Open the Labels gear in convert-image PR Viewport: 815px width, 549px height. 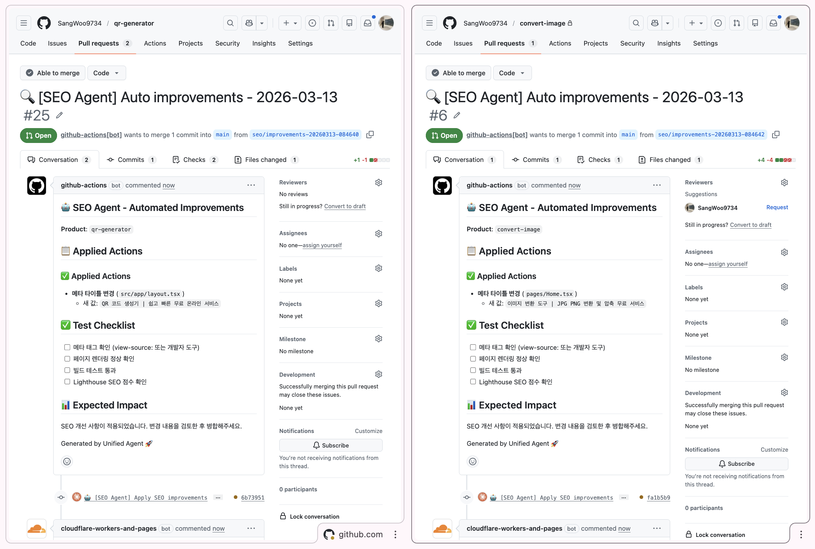pyautogui.click(x=784, y=287)
